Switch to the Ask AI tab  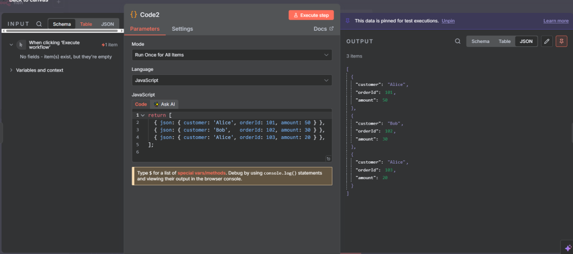(x=165, y=104)
